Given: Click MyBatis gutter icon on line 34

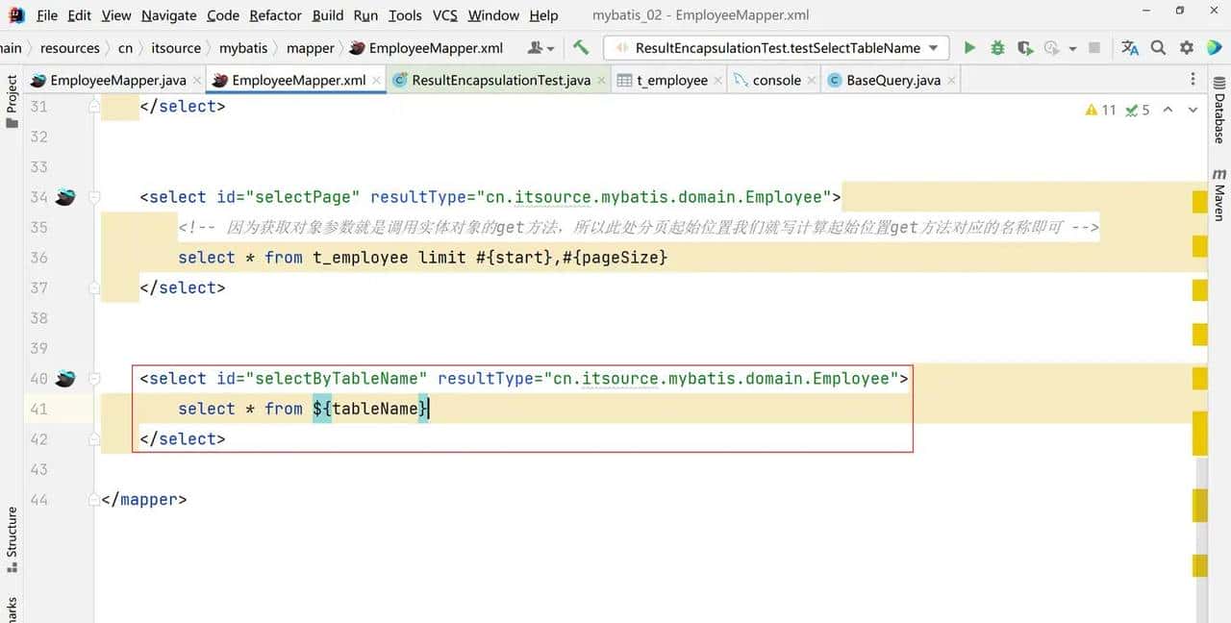Looking at the screenshot, I should pyautogui.click(x=65, y=197).
